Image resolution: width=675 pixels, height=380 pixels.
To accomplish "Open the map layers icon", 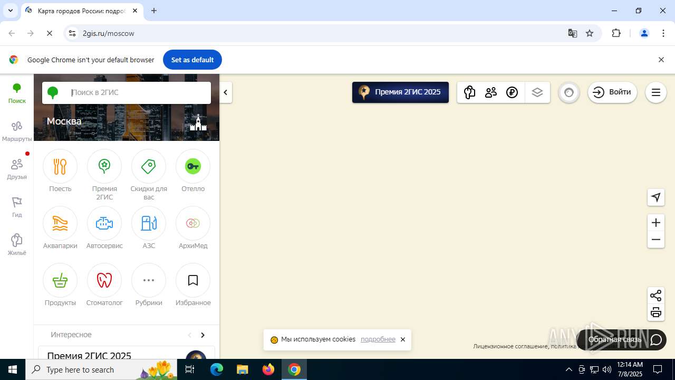I will pos(537,92).
